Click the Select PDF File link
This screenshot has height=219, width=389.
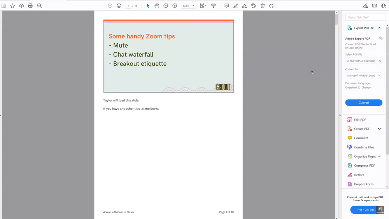[354, 54]
